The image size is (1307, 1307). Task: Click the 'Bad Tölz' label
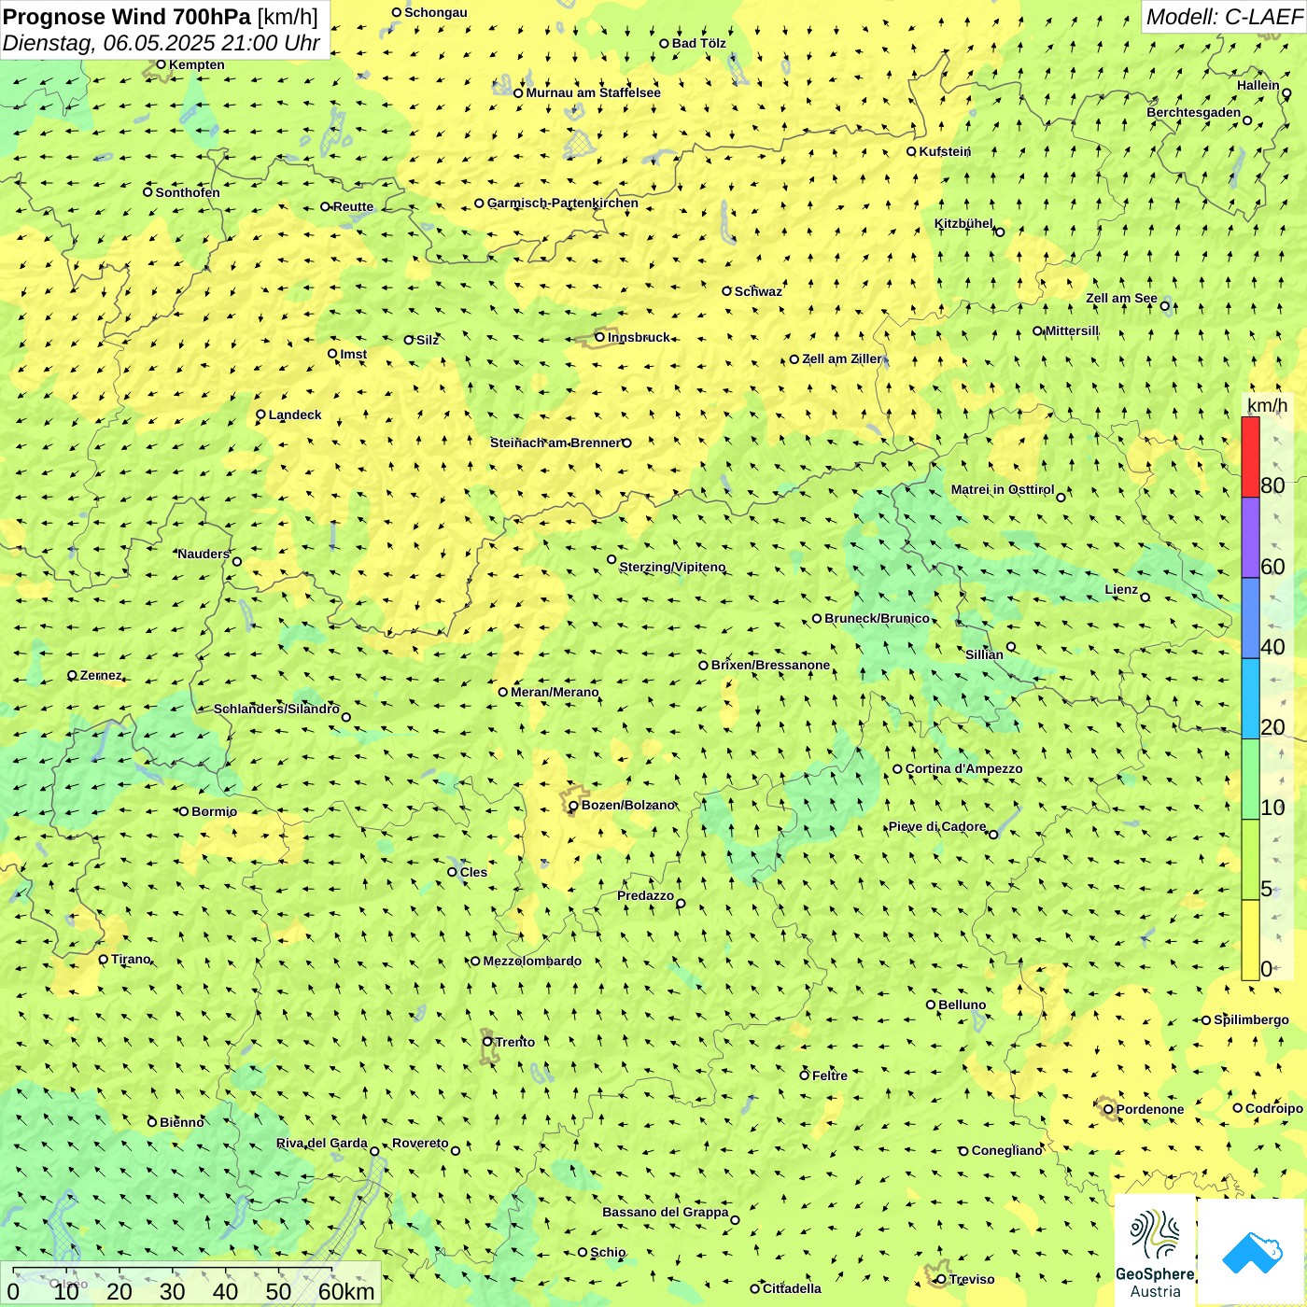pos(698,43)
